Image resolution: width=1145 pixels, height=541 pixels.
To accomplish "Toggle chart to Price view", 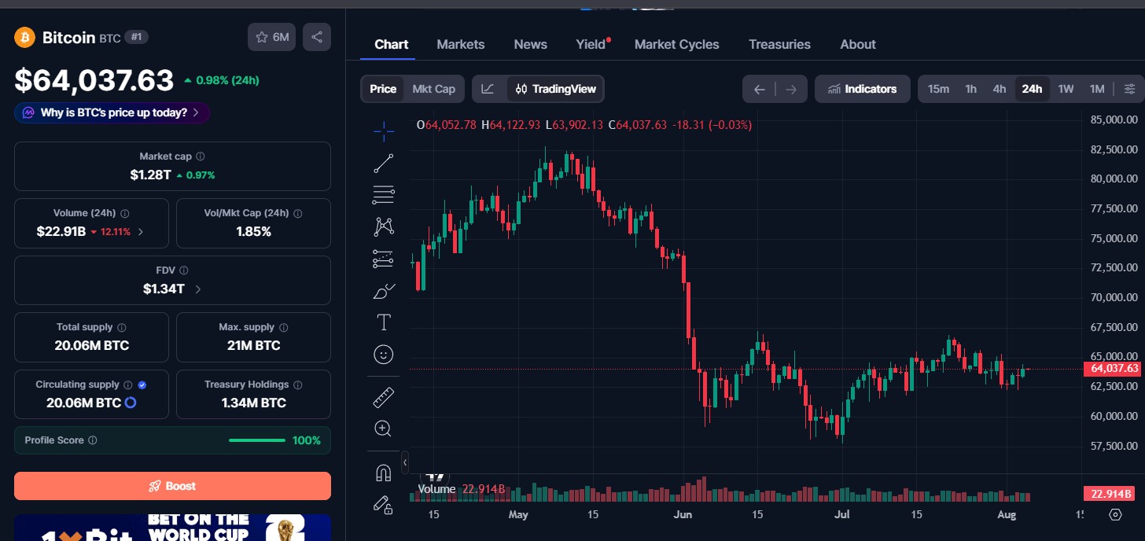I will click(383, 89).
